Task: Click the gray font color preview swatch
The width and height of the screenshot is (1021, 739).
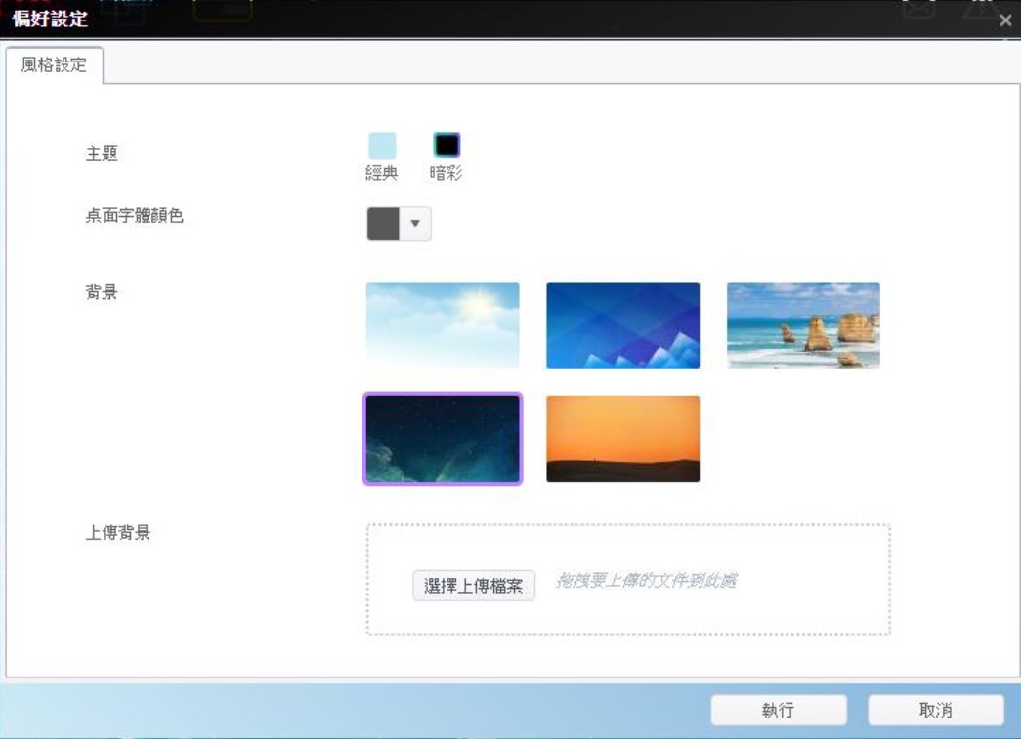Action: coord(384,224)
